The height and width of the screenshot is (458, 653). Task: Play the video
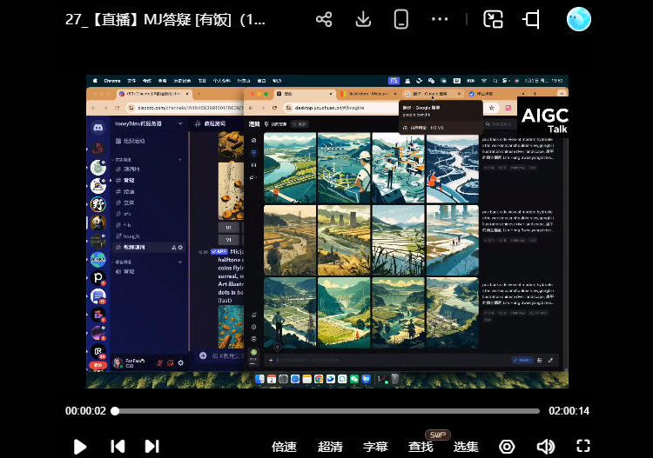80,446
